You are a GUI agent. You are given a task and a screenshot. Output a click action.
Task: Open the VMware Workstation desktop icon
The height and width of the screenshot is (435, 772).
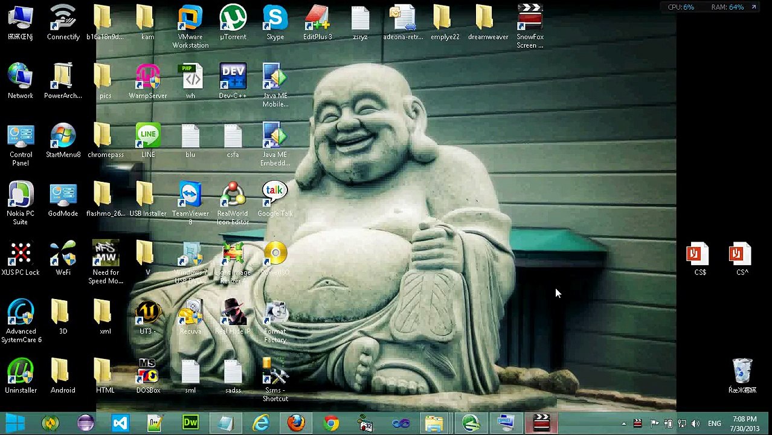click(190, 27)
